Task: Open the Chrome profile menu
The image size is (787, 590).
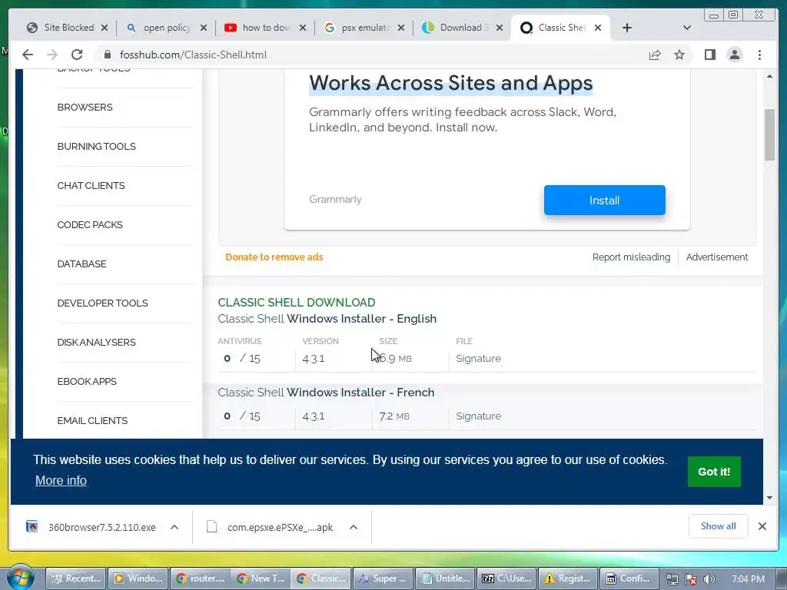Action: [734, 55]
